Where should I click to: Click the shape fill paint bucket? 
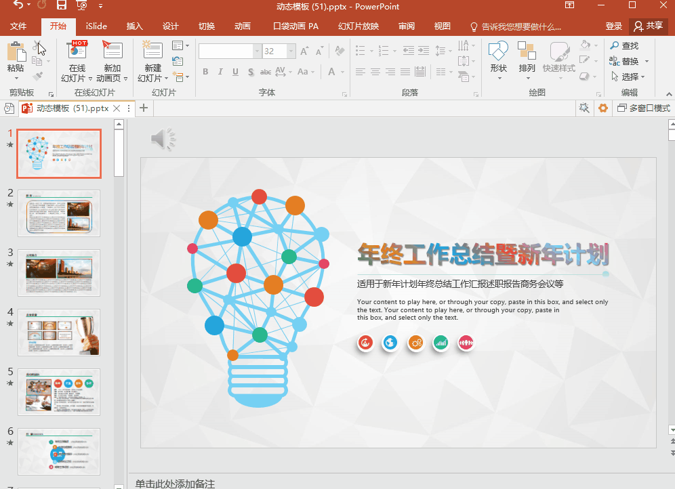click(586, 45)
